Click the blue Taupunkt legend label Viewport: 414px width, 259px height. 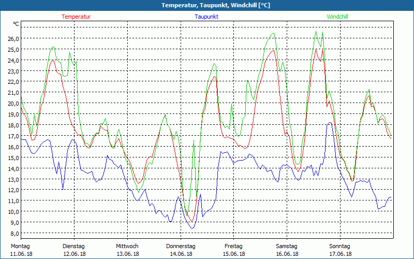206,17
